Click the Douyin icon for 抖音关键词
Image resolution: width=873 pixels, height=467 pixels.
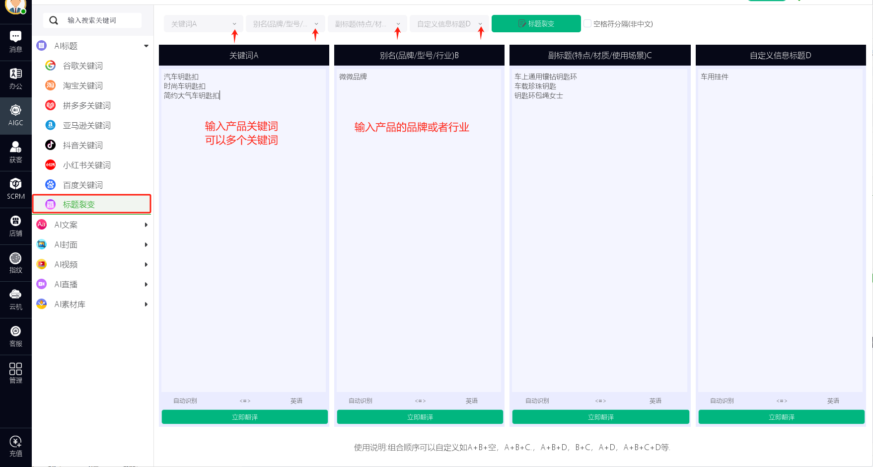point(51,145)
